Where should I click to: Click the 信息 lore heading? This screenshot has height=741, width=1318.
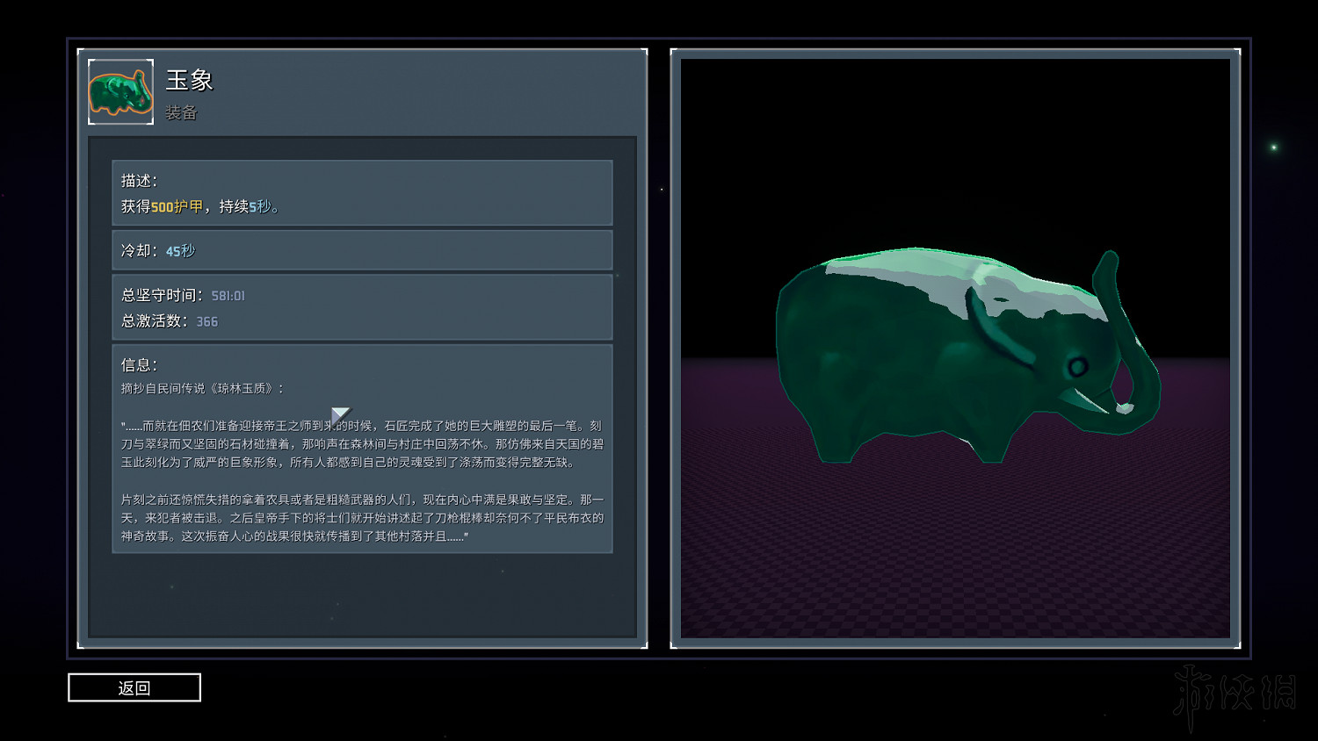click(x=139, y=365)
